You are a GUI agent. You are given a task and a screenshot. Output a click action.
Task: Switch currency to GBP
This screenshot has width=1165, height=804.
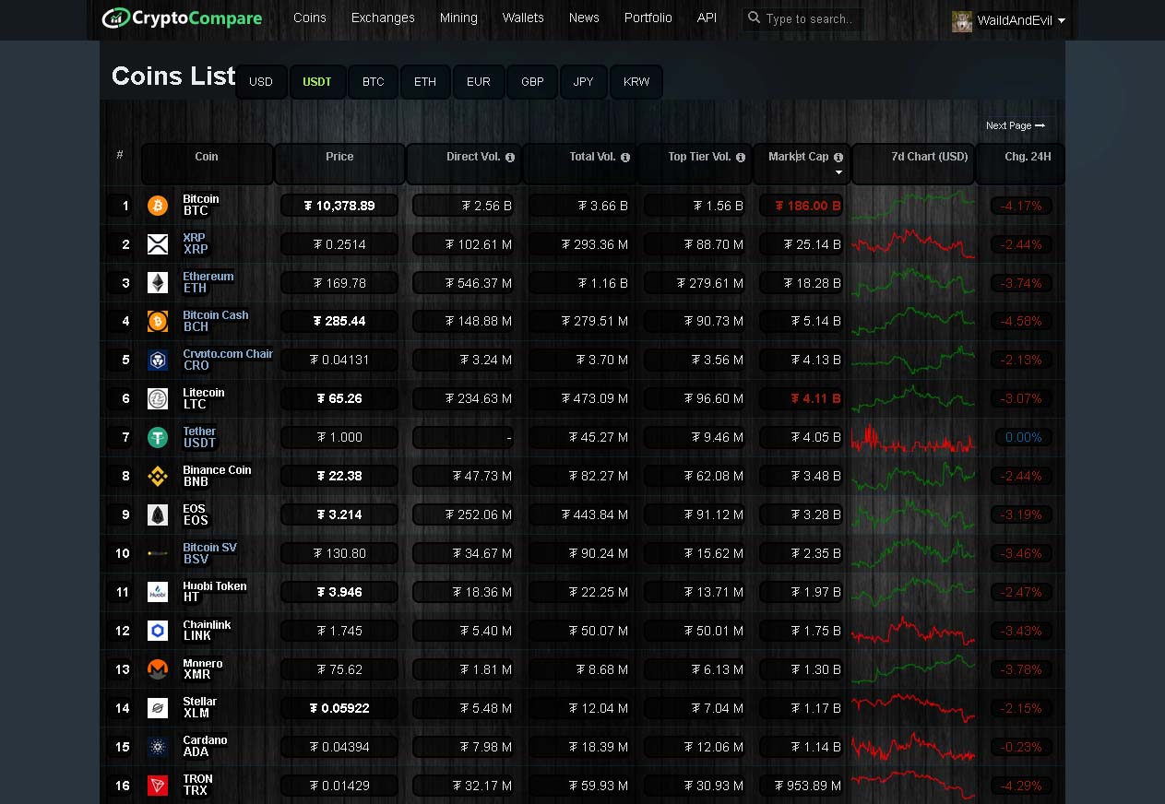point(532,82)
